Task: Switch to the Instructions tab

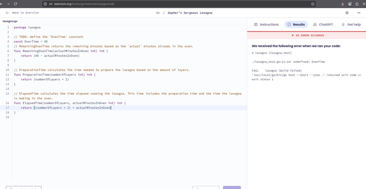Action: [266, 24]
